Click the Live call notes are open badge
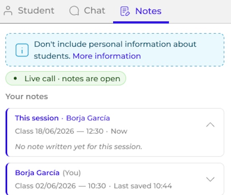 pyautogui.click(x=66, y=79)
